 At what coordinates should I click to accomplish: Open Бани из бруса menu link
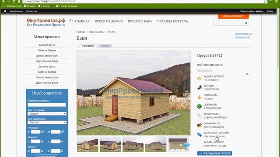click(47, 45)
